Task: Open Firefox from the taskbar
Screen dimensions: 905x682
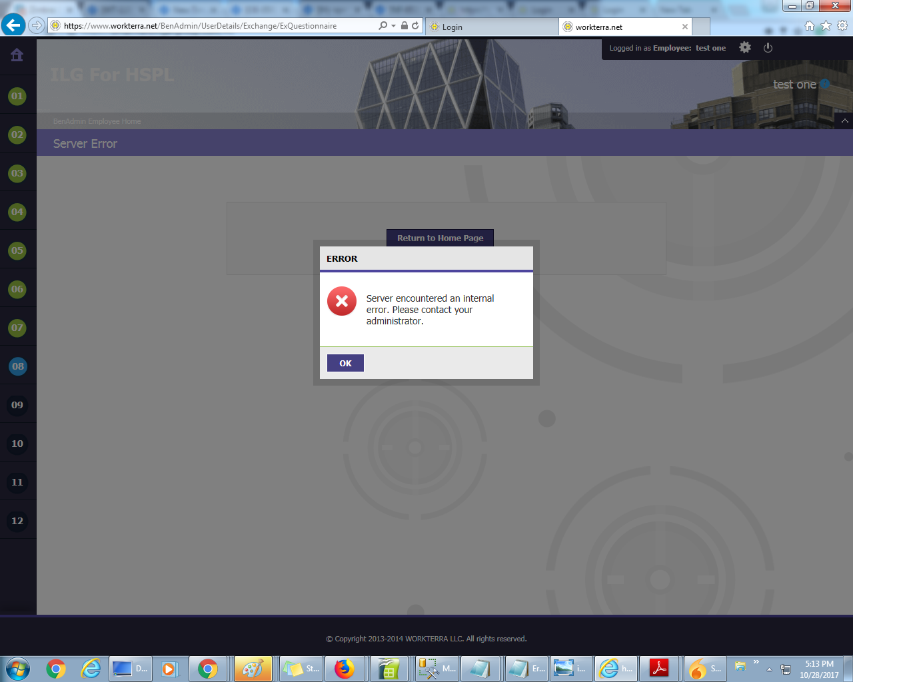Action: [x=345, y=669]
